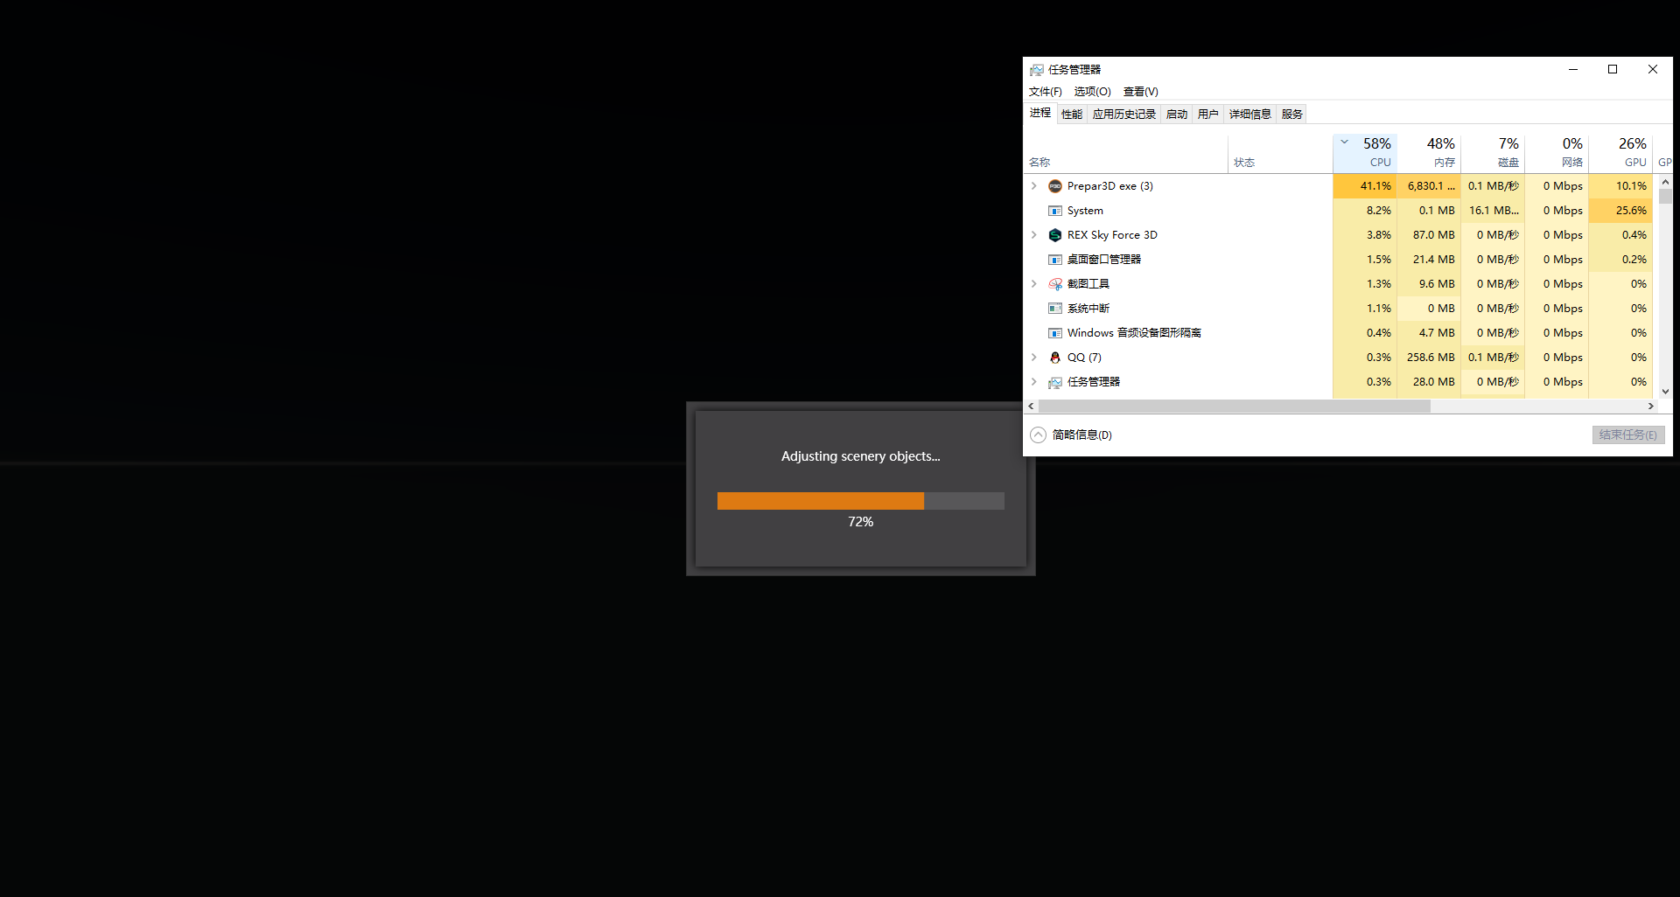Click the 系统中断 process icon
The width and height of the screenshot is (1680, 897).
1055,309
